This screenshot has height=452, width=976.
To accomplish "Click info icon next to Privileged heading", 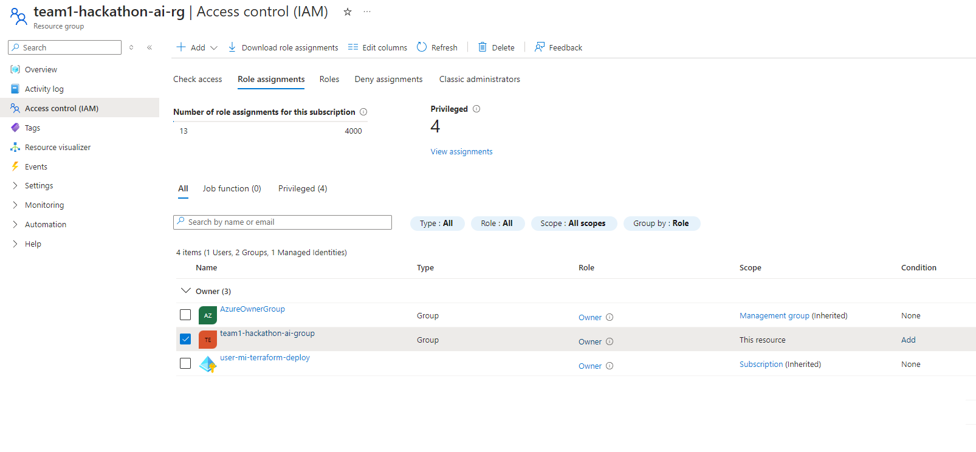I will click(x=476, y=109).
